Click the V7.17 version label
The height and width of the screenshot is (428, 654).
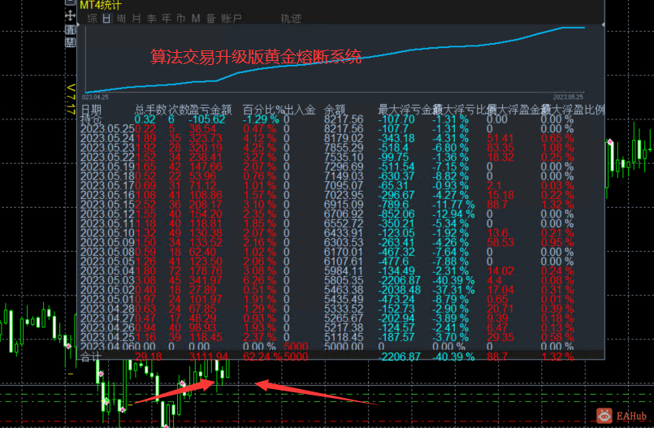(x=71, y=99)
